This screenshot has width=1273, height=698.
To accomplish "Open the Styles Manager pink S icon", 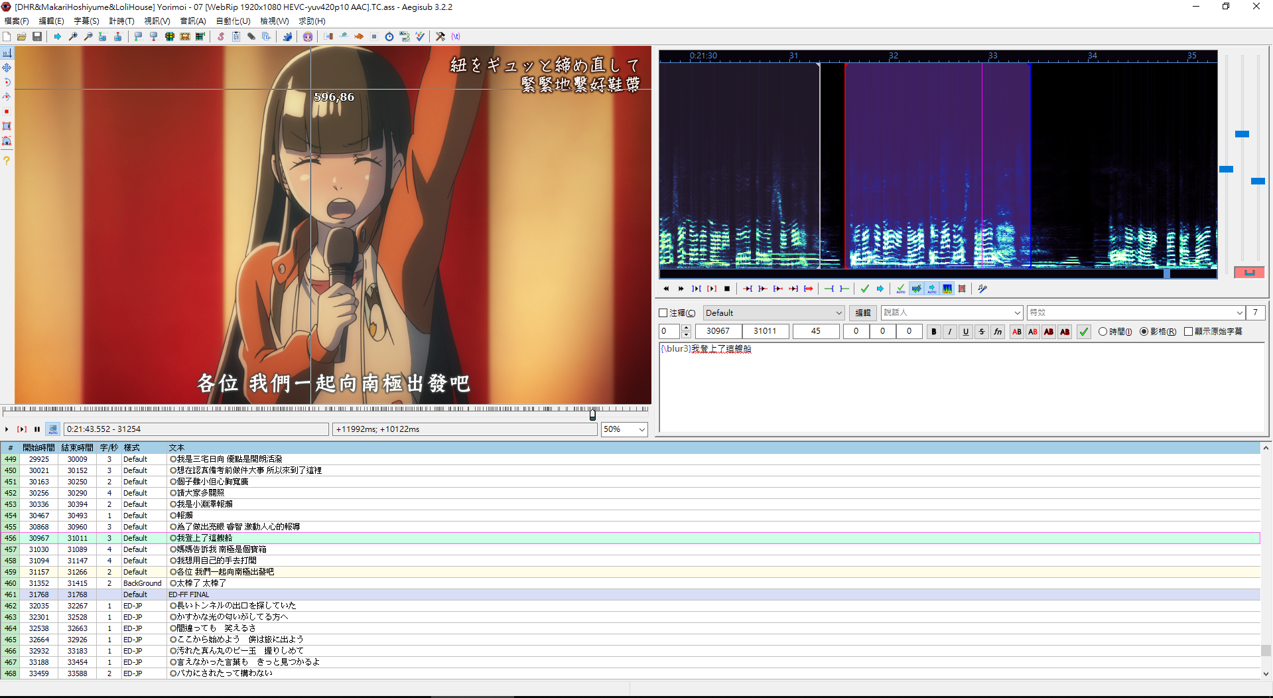I will (x=221, y=36).
